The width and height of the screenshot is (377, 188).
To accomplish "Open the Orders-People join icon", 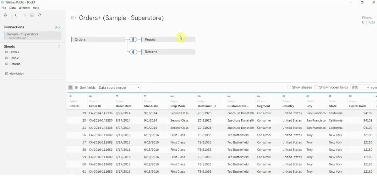I will pos(134,39).
